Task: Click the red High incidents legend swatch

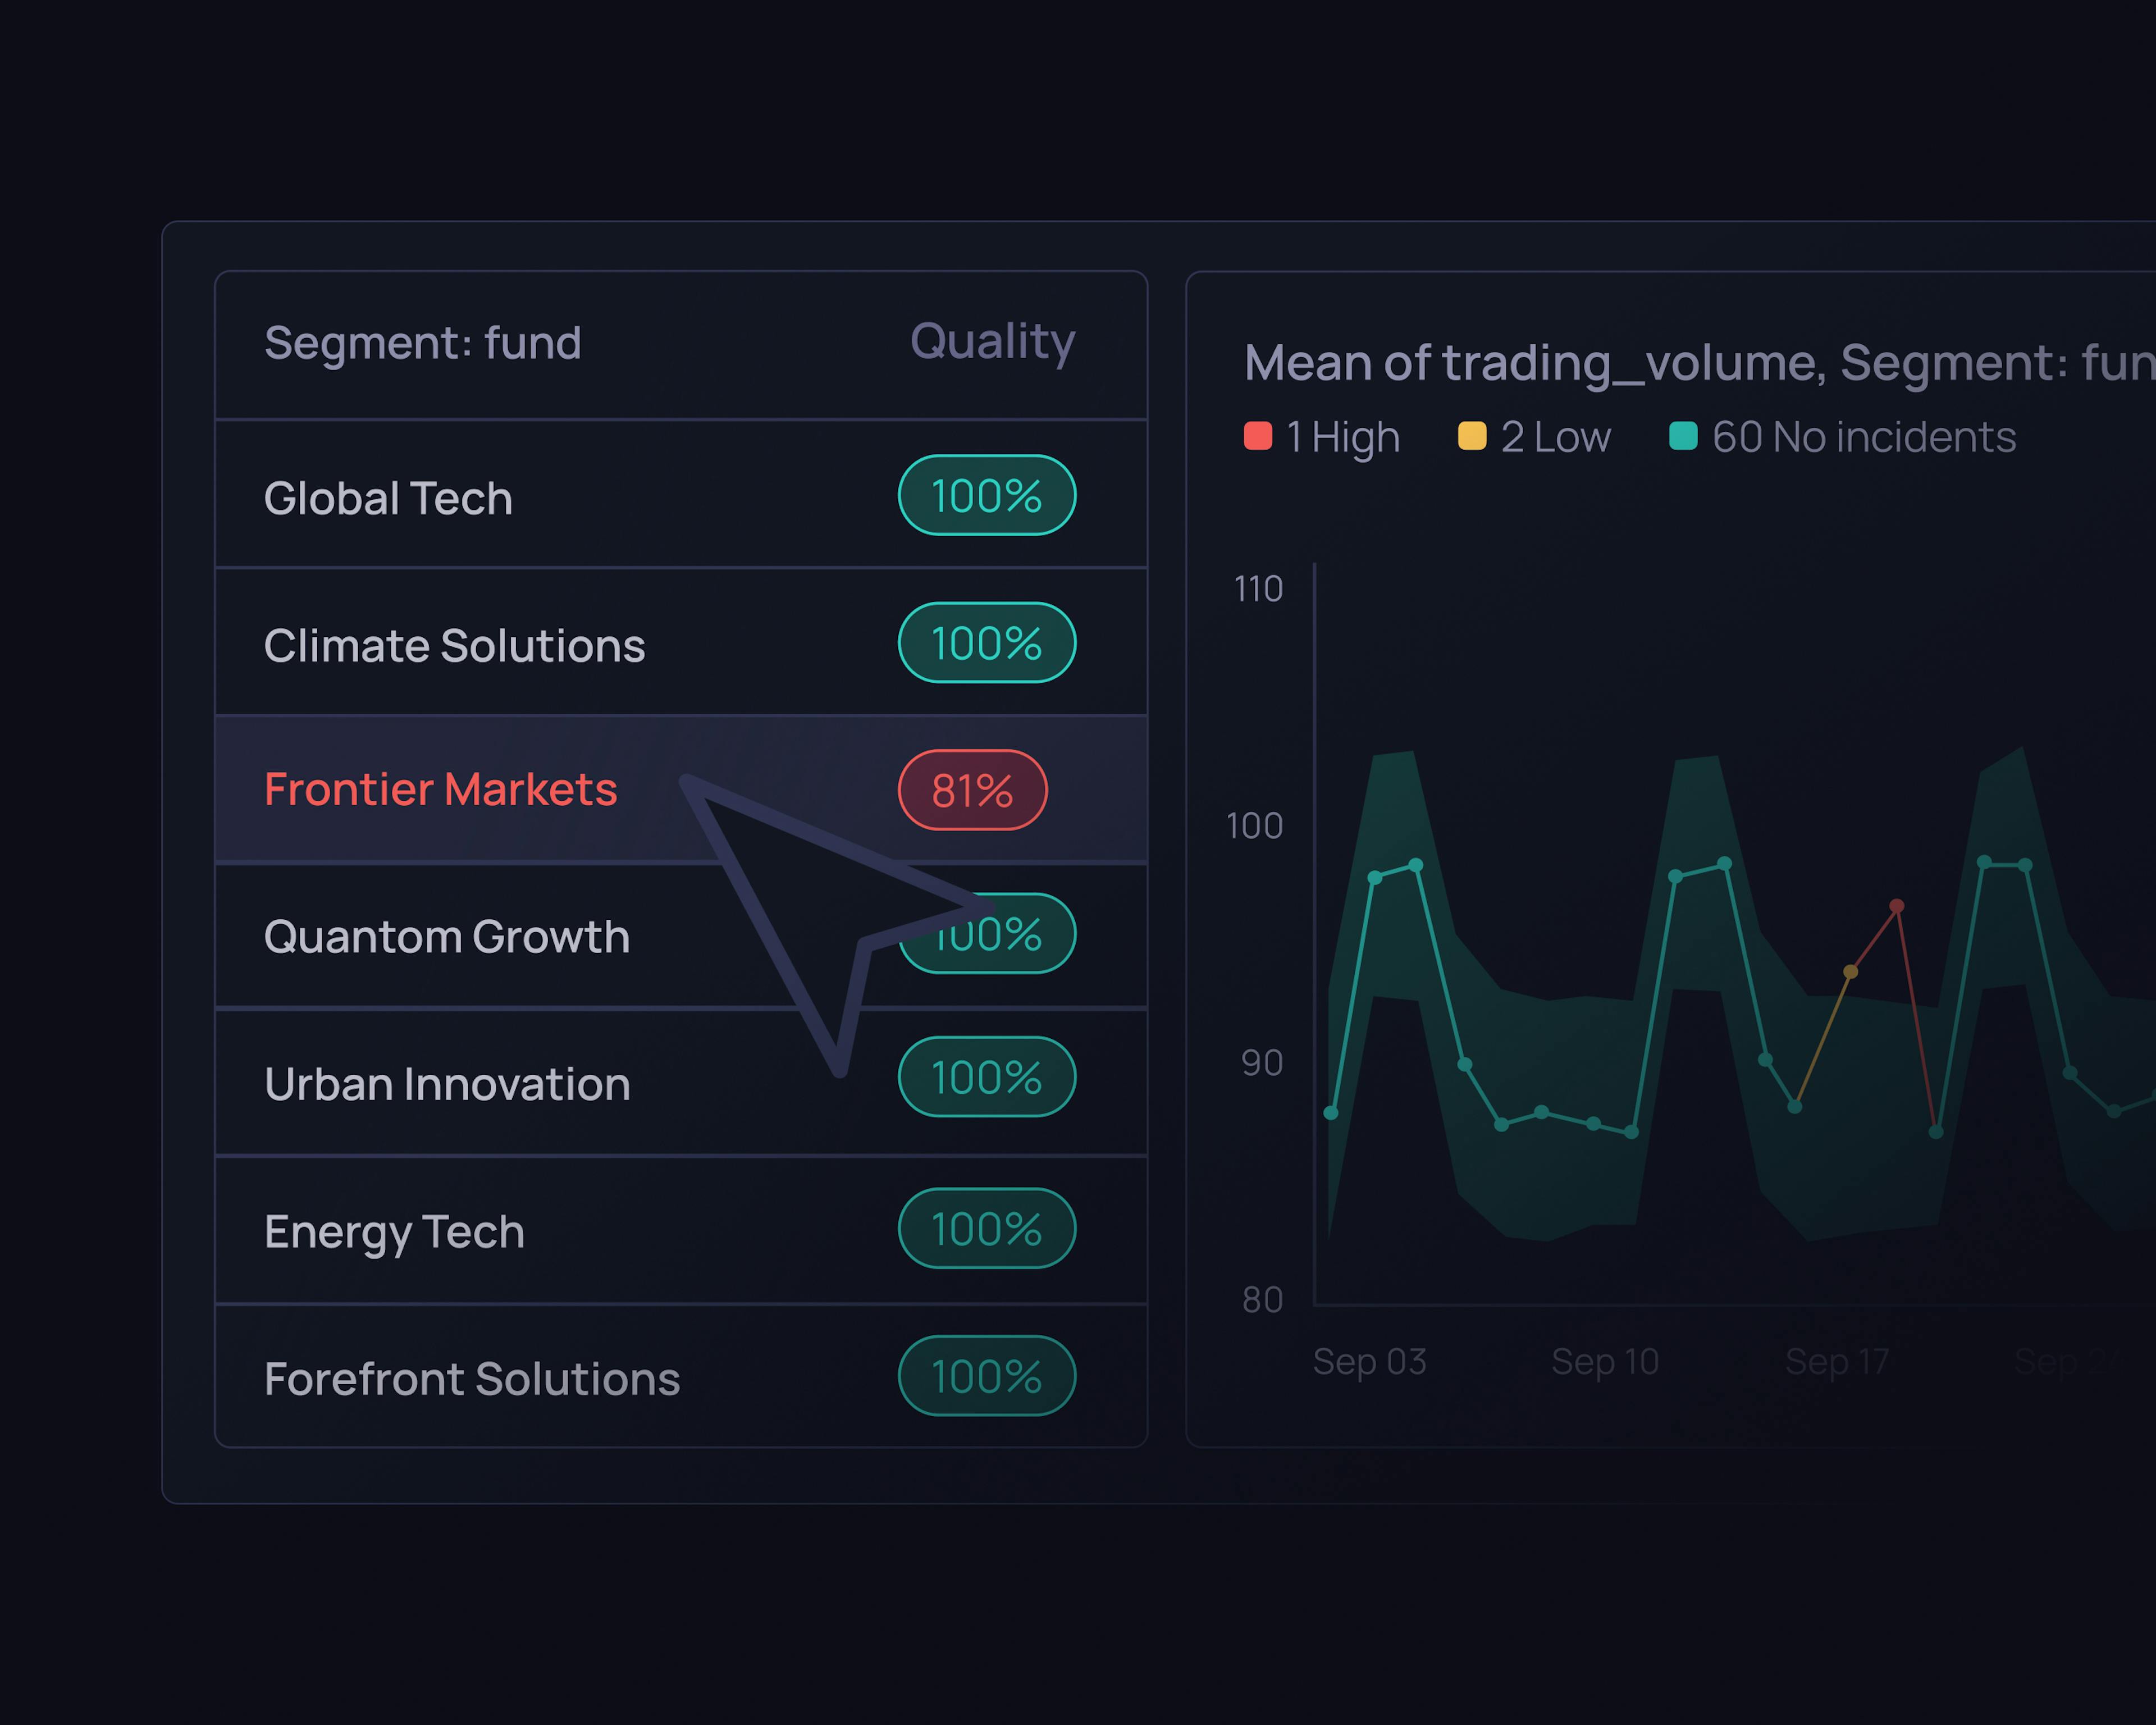Action: click(1257, 436)
